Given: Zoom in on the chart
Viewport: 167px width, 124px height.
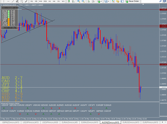Looking at the screenshot, I should click(x=79, y=1).
